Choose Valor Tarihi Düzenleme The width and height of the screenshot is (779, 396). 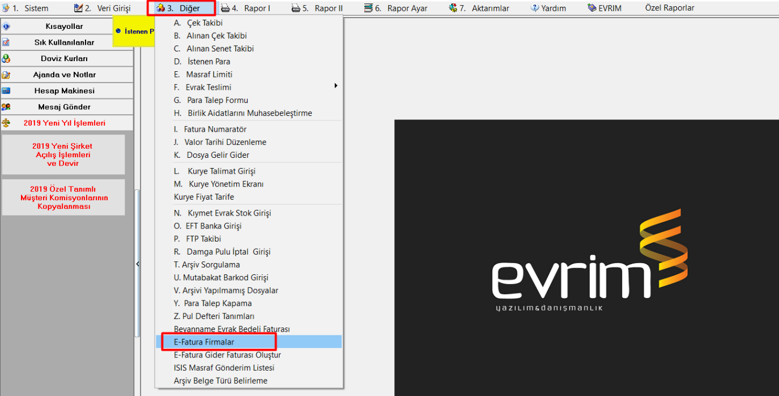[249, 142]
